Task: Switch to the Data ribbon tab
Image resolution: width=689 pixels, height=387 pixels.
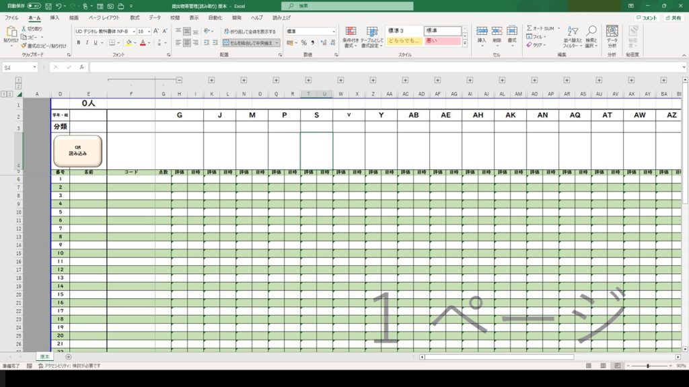Action: pyautogui.click(x=155, y=18)
